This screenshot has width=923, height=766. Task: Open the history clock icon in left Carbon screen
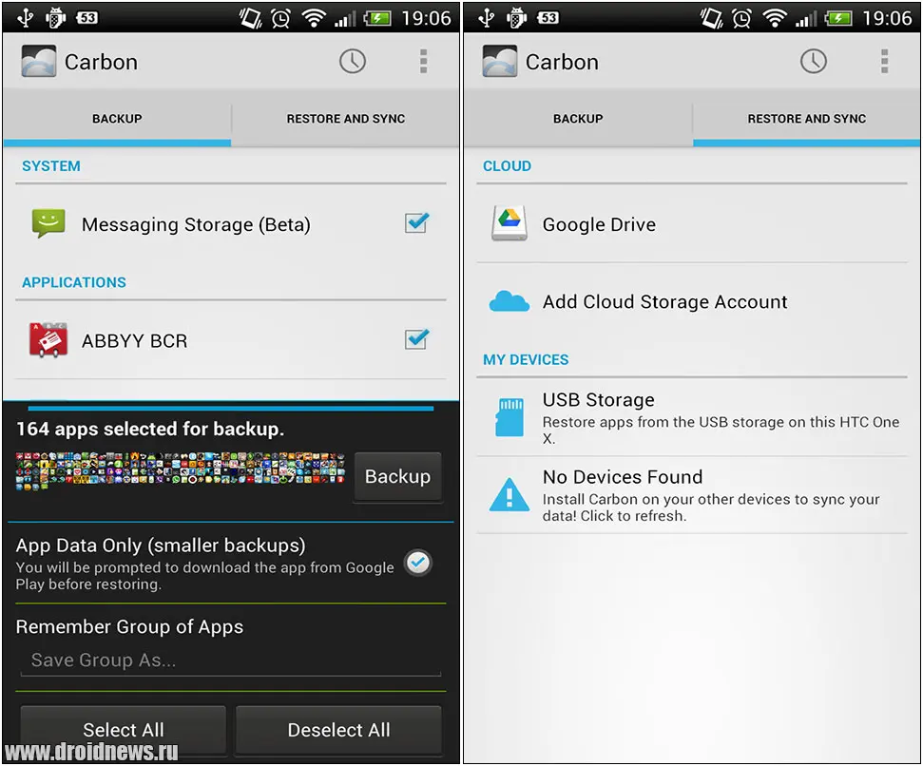point(352,61)
